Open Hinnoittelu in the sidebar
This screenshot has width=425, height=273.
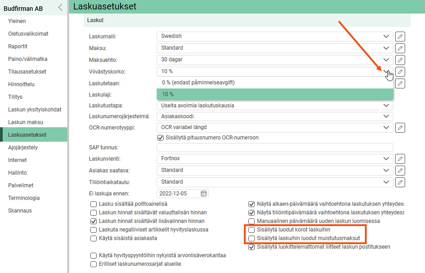[x=21, y=84]
